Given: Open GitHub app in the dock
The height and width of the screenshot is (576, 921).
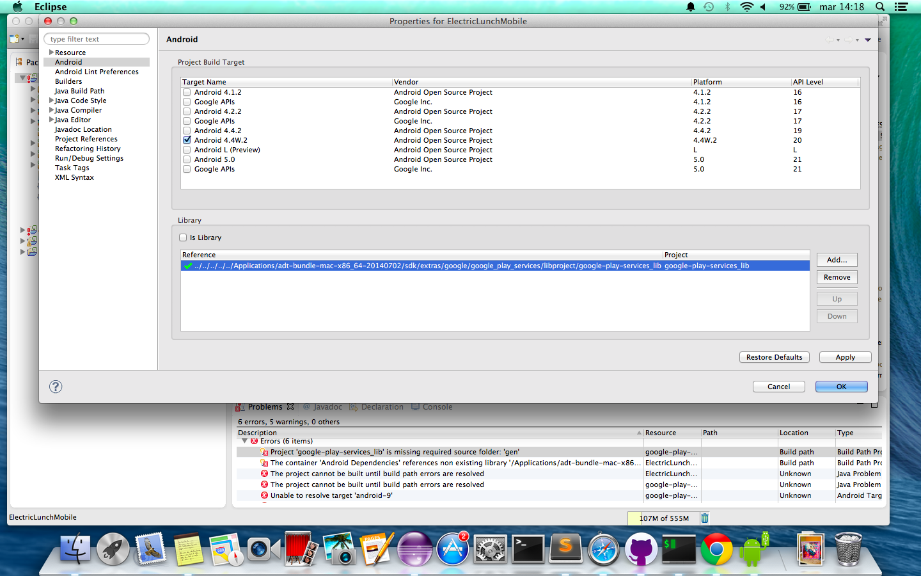Looking at the screenshot, I should pos(641,549).
